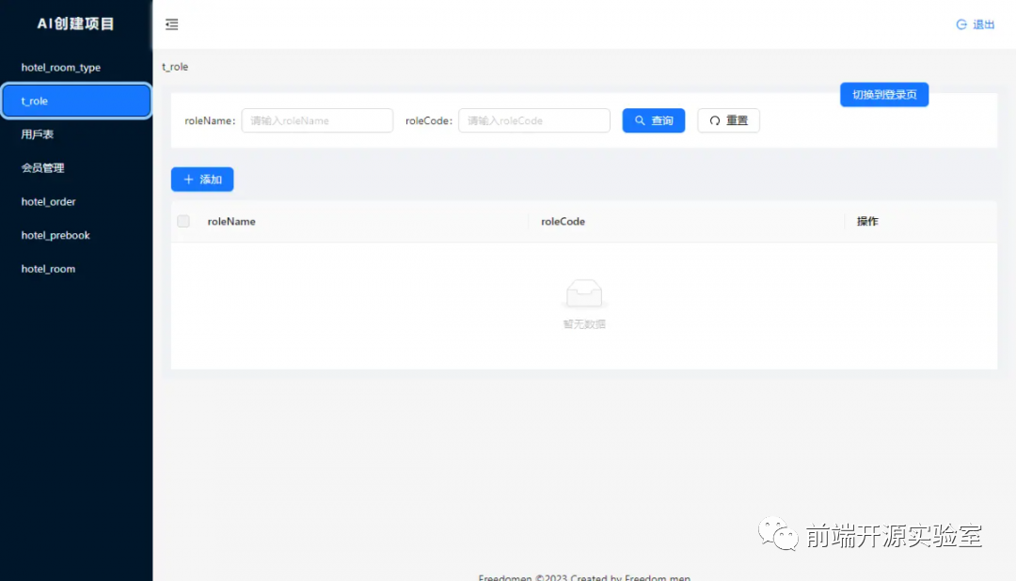Select hotel_prebook in the side menu
Viewport: 1016px width, 581px height.
[x=56, y=235]
